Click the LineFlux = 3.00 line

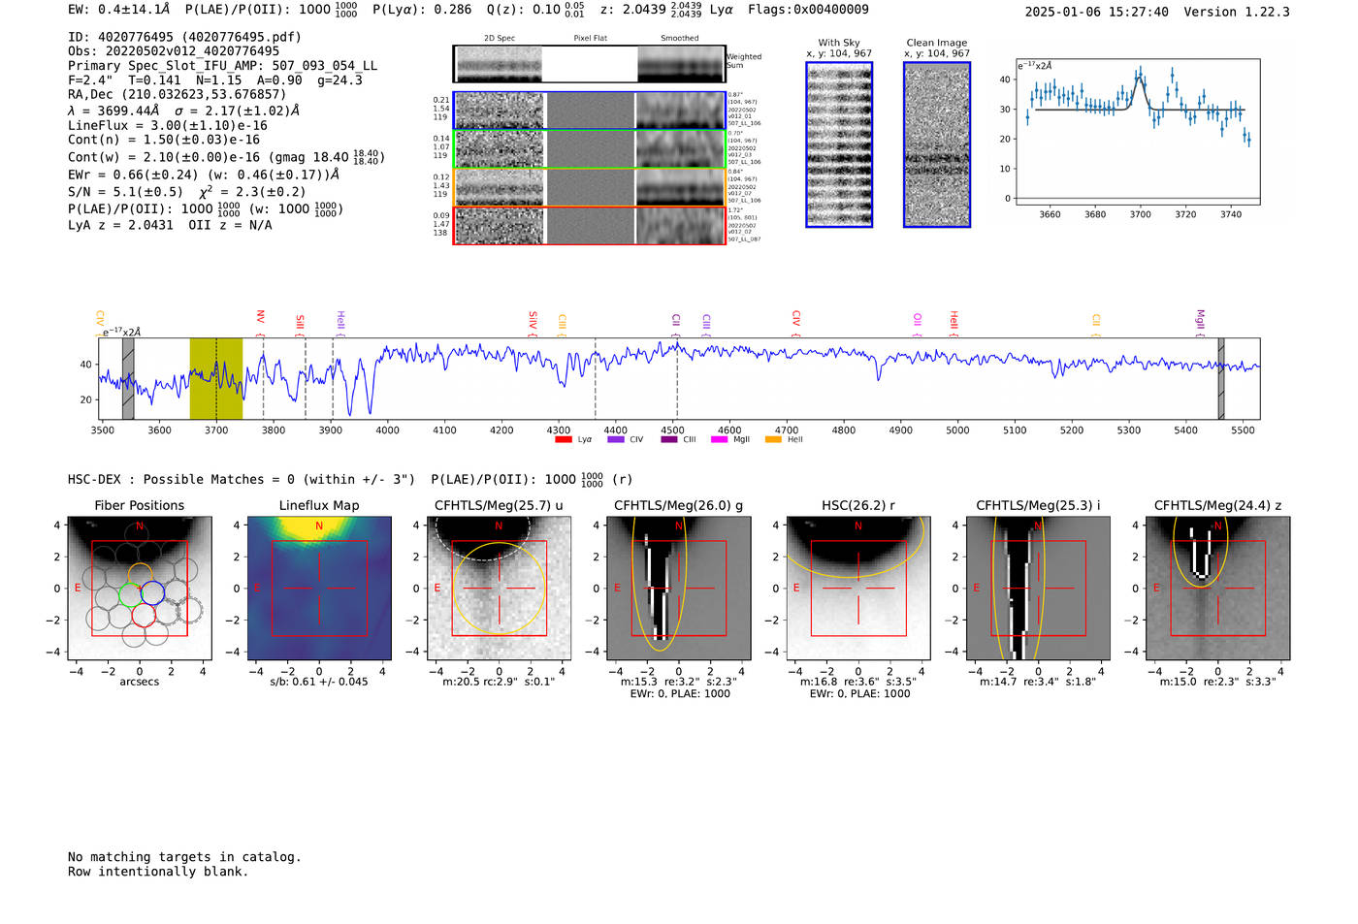tap(168, 126)
